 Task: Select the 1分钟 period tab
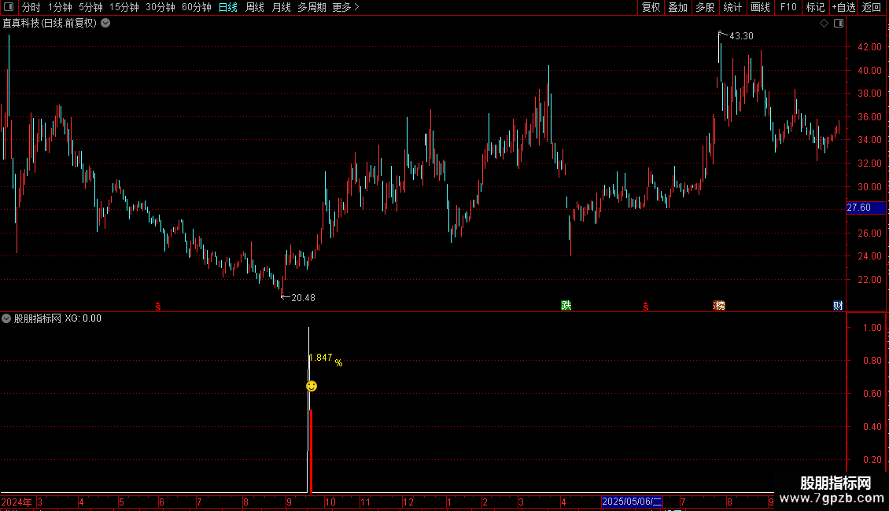[60, 7]
